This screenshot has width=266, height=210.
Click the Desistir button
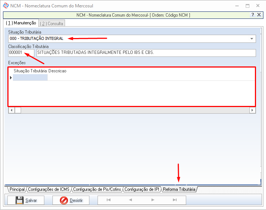click(x=72, y=200)
